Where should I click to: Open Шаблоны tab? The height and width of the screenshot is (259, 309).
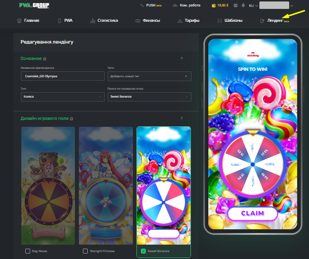tap(230, 20)
